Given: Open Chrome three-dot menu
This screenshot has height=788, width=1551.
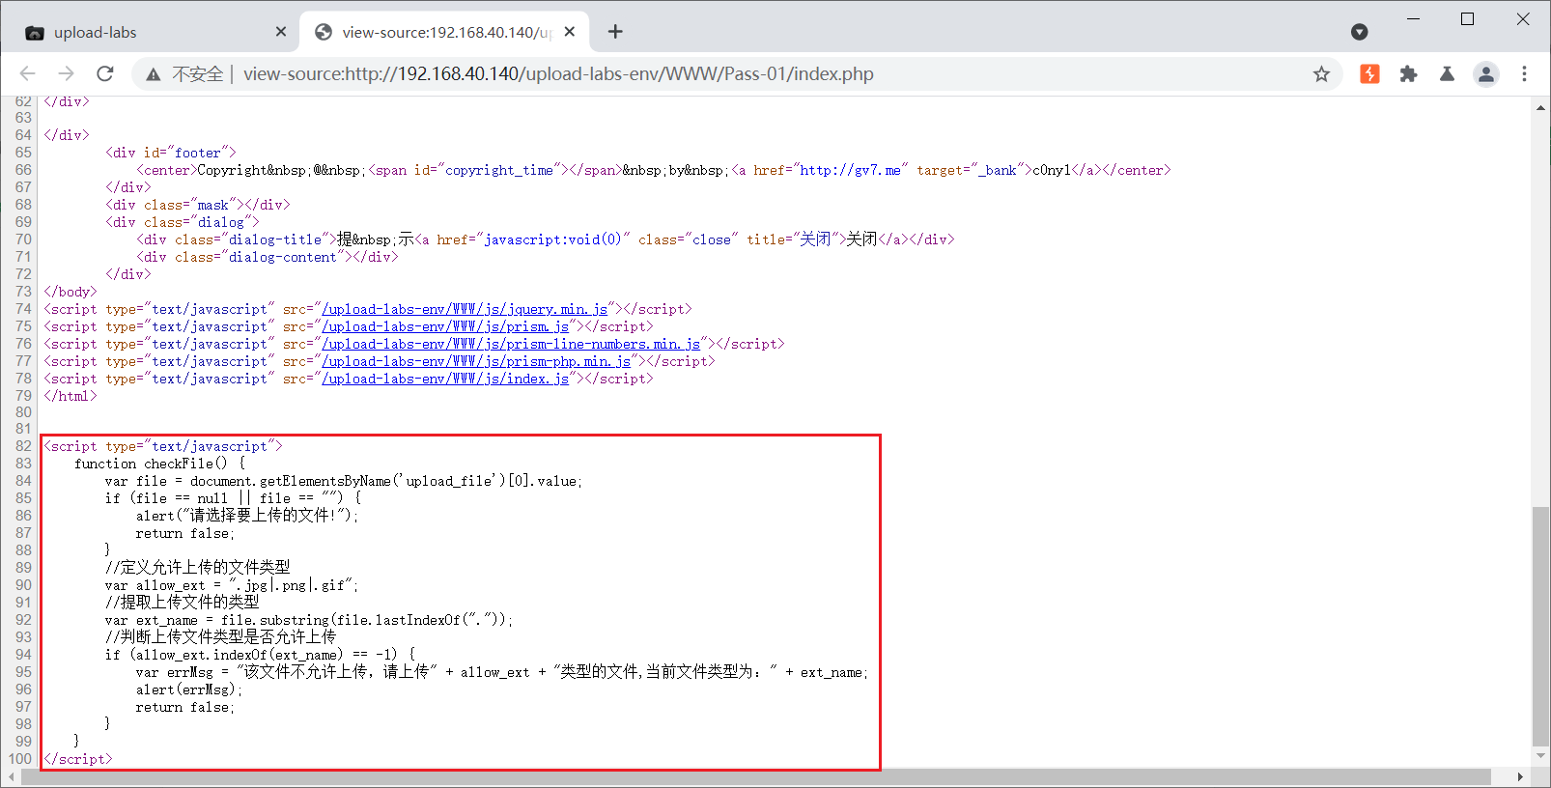Looking at the screenshot, I should click(1524, 74).
